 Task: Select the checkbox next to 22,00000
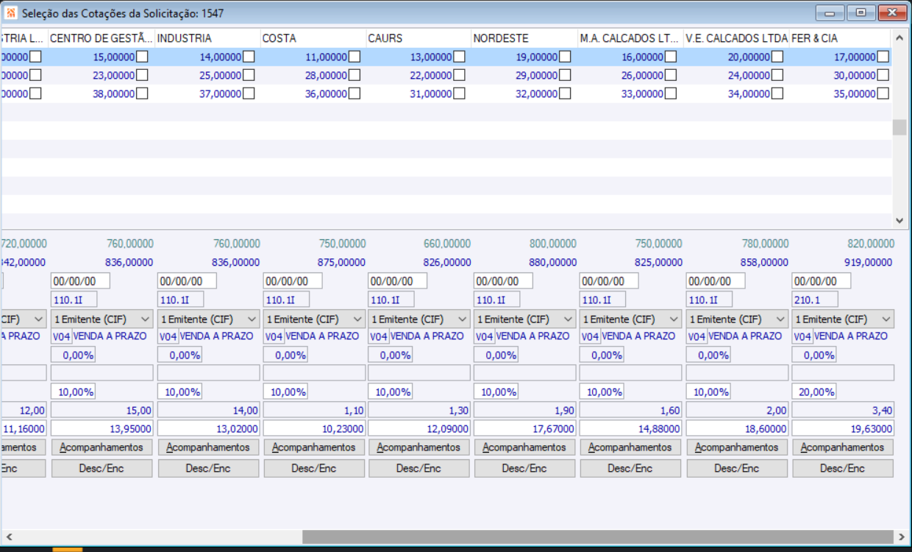pos(459,75)
